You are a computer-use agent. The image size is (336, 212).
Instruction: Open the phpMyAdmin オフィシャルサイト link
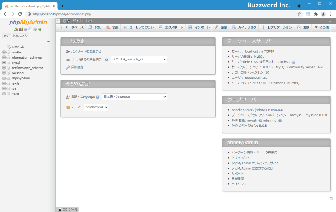255,163
